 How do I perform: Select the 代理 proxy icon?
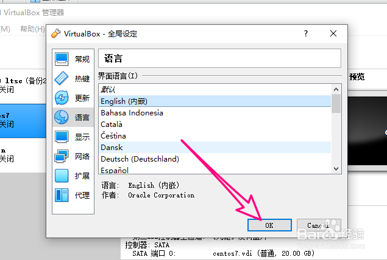(62, 195)
